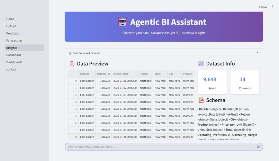This screenshot has height=161, width=279.
Task: Navigate to Forecasting page
Action: tap(14, 41)
